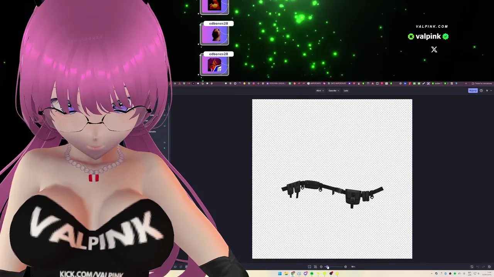The image size is (494, 277).
Task: Open Chrome from the taskbar
Action: [293, 274]
